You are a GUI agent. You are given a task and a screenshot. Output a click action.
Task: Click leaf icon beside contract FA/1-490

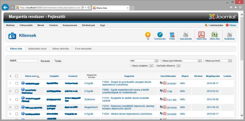tap(161, 99)
